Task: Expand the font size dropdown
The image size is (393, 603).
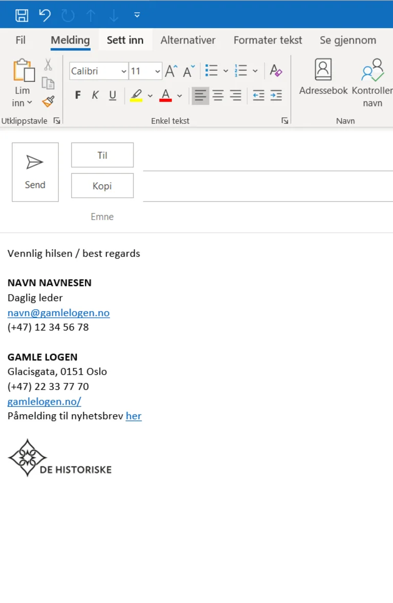Action: (157, 71)
